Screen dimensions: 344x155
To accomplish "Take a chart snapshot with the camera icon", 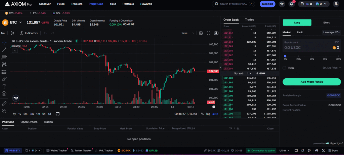I will point(216,33).
